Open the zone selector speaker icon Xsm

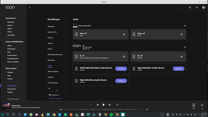click(x=194, y=105)
